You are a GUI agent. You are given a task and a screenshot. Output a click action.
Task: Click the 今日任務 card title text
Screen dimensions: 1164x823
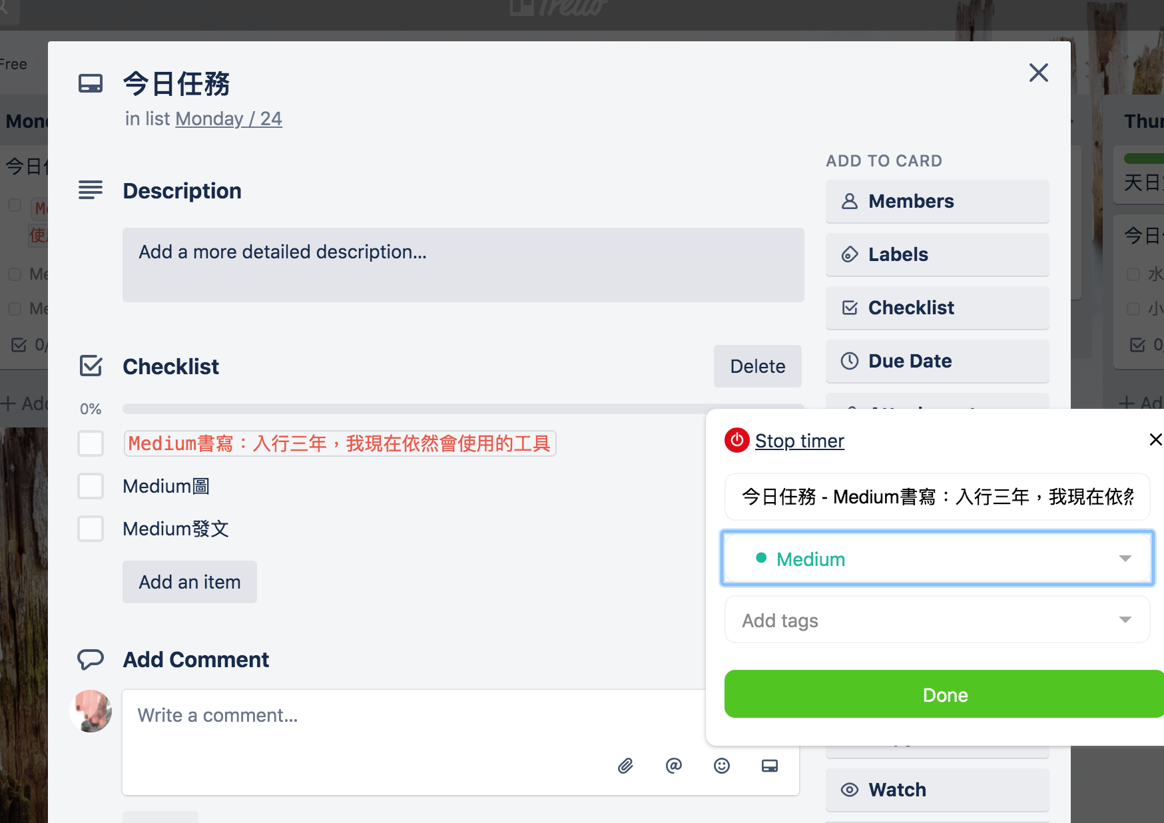pyautogui.click(x=176, y=84)
